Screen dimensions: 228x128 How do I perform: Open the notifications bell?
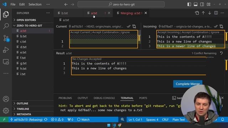coord(222,119)
